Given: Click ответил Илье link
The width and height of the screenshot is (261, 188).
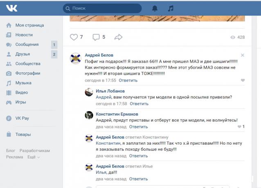Looking at the screenshot, I should (139, 166).
